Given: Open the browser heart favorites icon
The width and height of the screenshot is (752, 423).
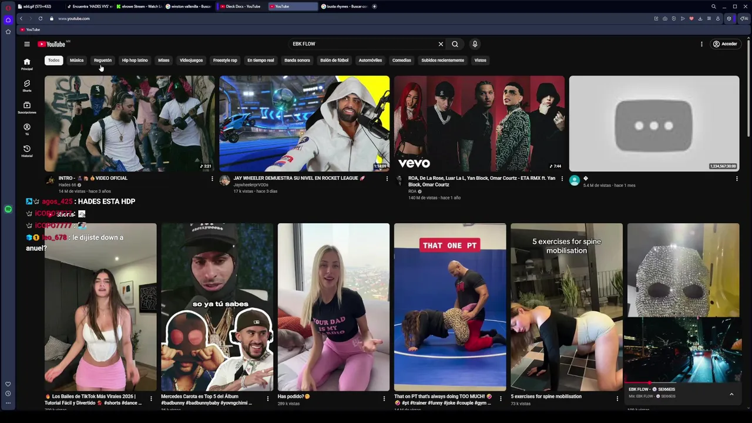Looking at the screenshot, I should 691,19.
